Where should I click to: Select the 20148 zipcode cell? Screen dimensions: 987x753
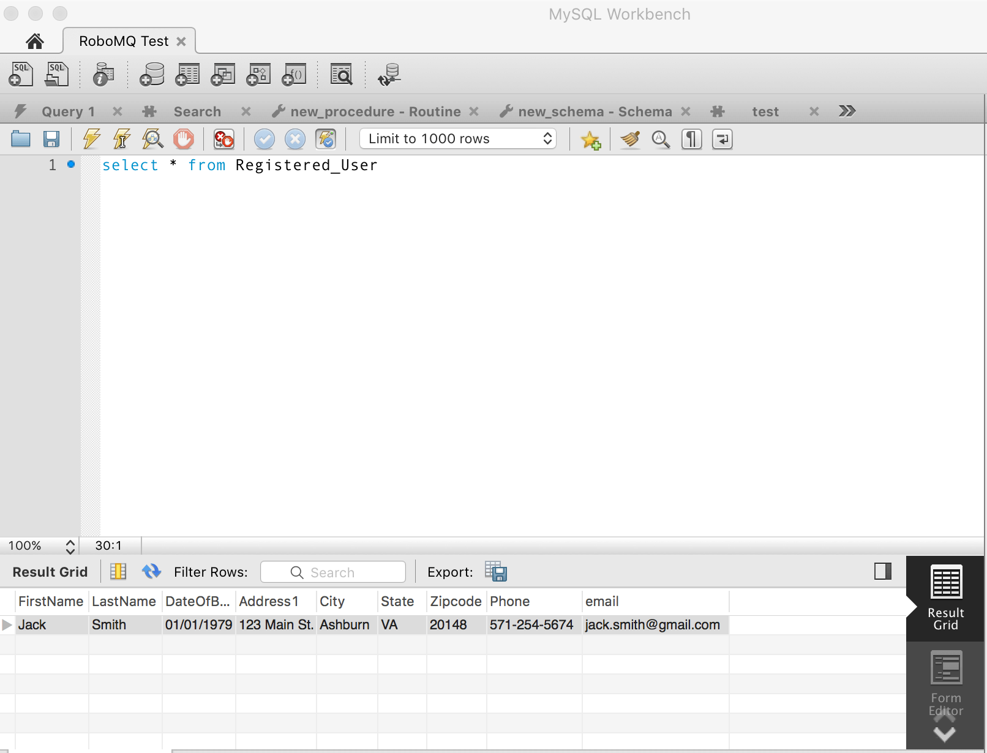pyautogui.click(x=456, y=625)
